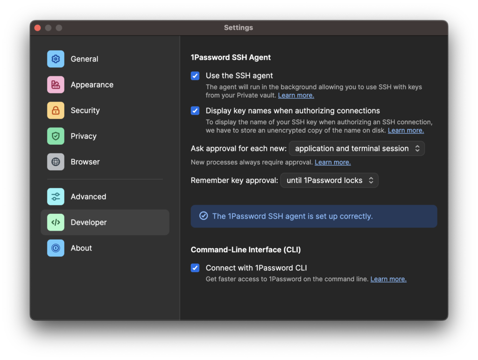Click the Developer code-brackets icon
Screen dimensions: 478x360
click(56, 222)
